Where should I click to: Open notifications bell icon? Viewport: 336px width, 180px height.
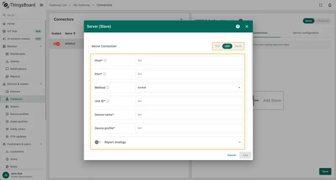point(330,5)
